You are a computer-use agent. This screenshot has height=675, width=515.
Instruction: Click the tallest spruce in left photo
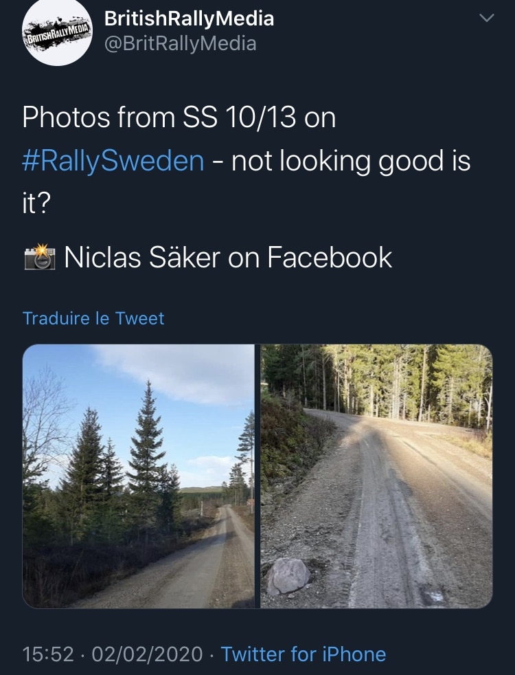click(146, 440)
